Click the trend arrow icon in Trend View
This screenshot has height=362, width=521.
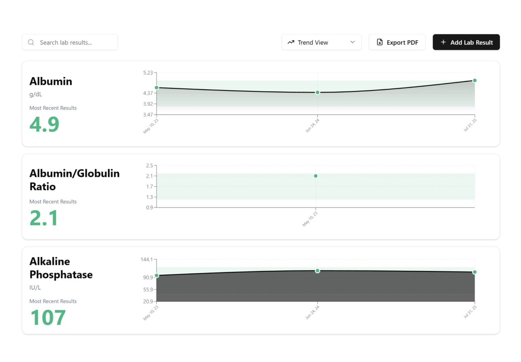tap(291, 42)
